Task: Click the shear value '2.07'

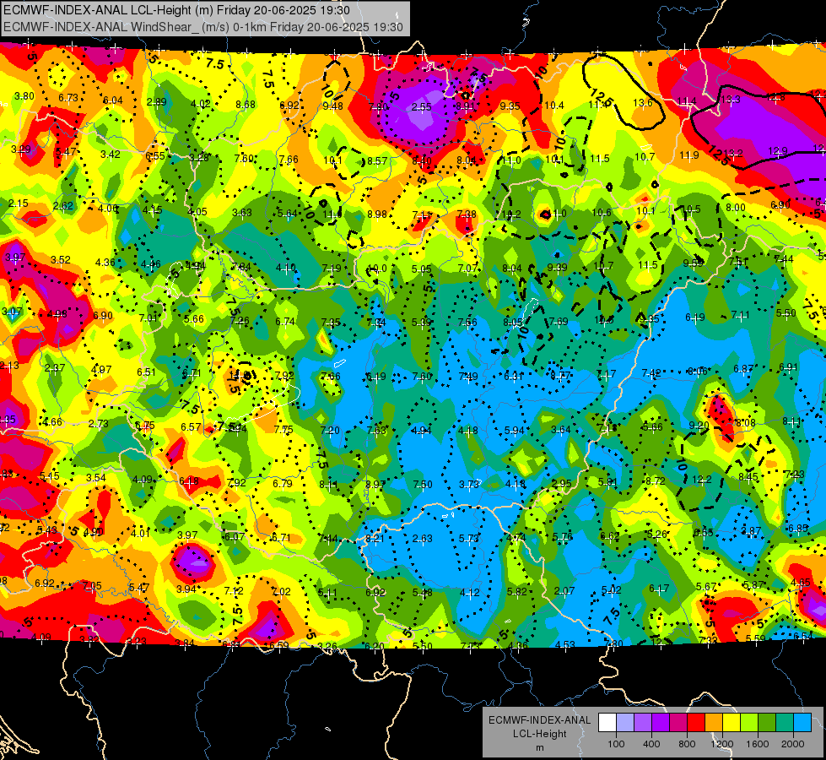Action: [564, 591]
